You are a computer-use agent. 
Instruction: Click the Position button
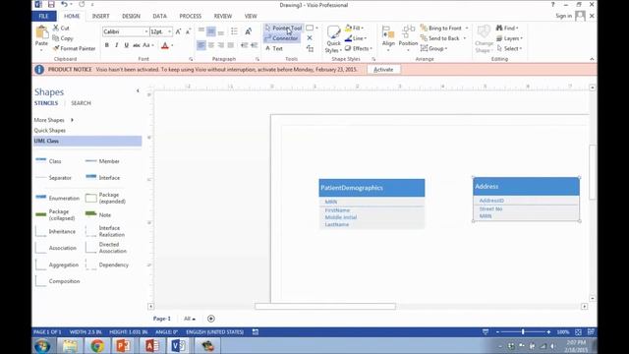408,39
